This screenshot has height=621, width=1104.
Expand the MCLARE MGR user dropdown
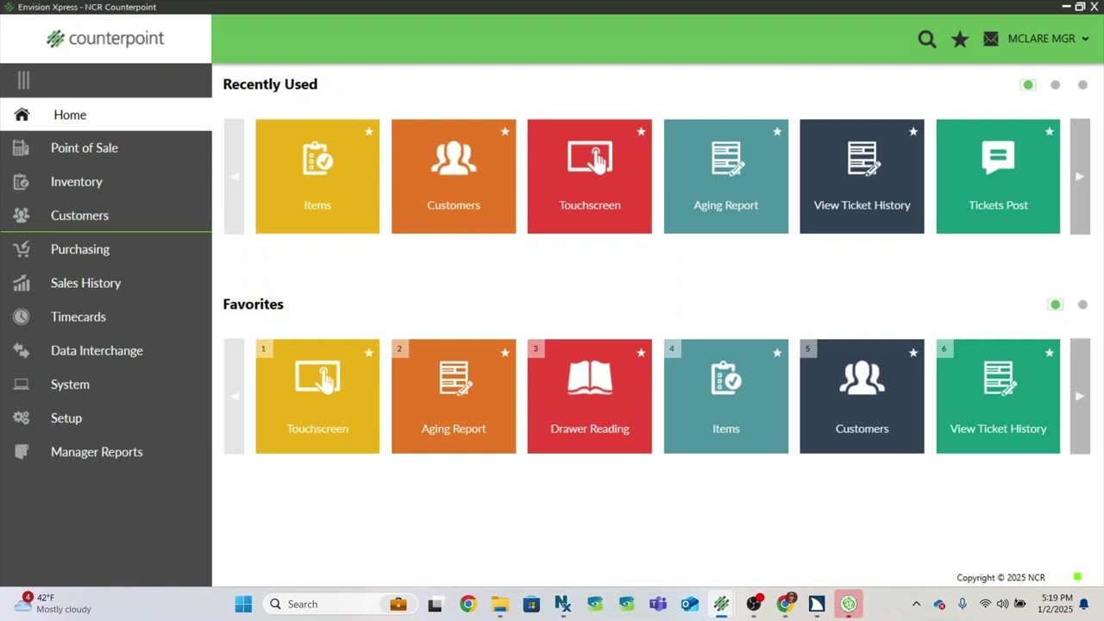pyautogui.click(x=1048, y=39)
